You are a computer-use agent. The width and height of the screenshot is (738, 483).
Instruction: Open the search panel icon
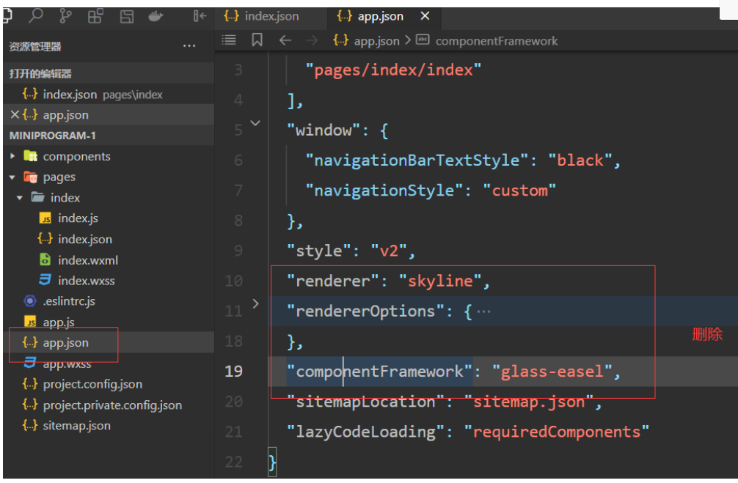pyautogui.click(x=36, y=16)
